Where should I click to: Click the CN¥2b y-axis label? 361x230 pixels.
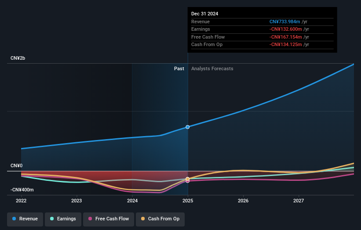[18, 58]
